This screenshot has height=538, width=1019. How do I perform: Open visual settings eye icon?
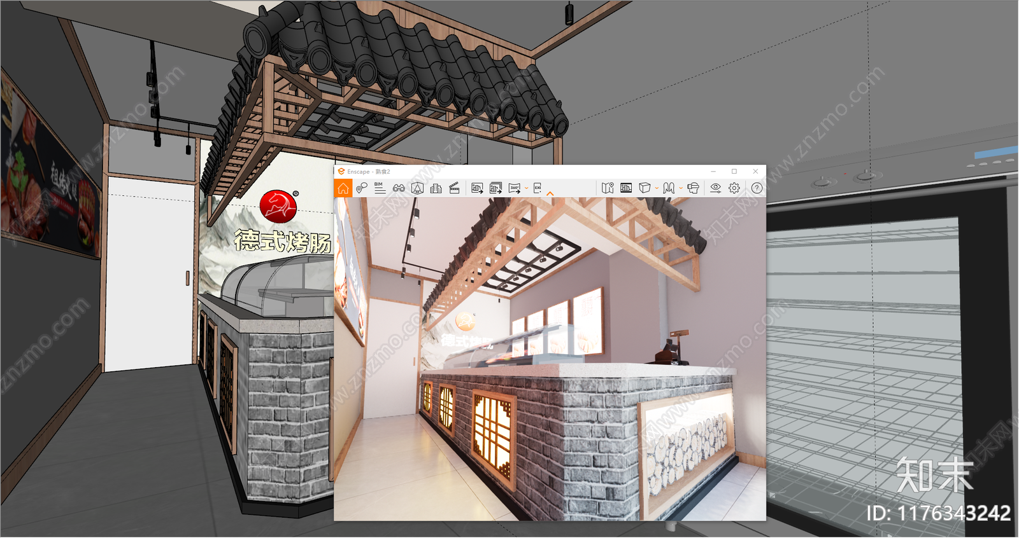pos(716,188)
